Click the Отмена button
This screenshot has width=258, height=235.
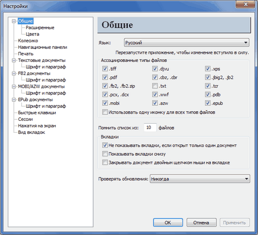pyautogui.click(x=201, y=223)
